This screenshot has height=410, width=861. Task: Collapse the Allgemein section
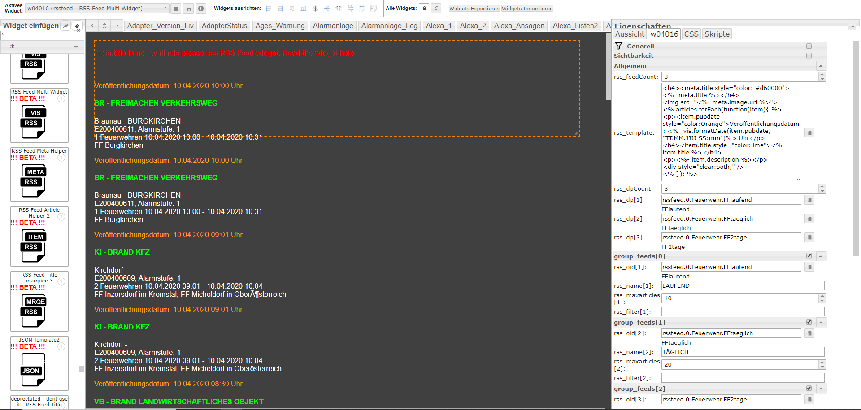pyautogui.click(x=821, y=66)
